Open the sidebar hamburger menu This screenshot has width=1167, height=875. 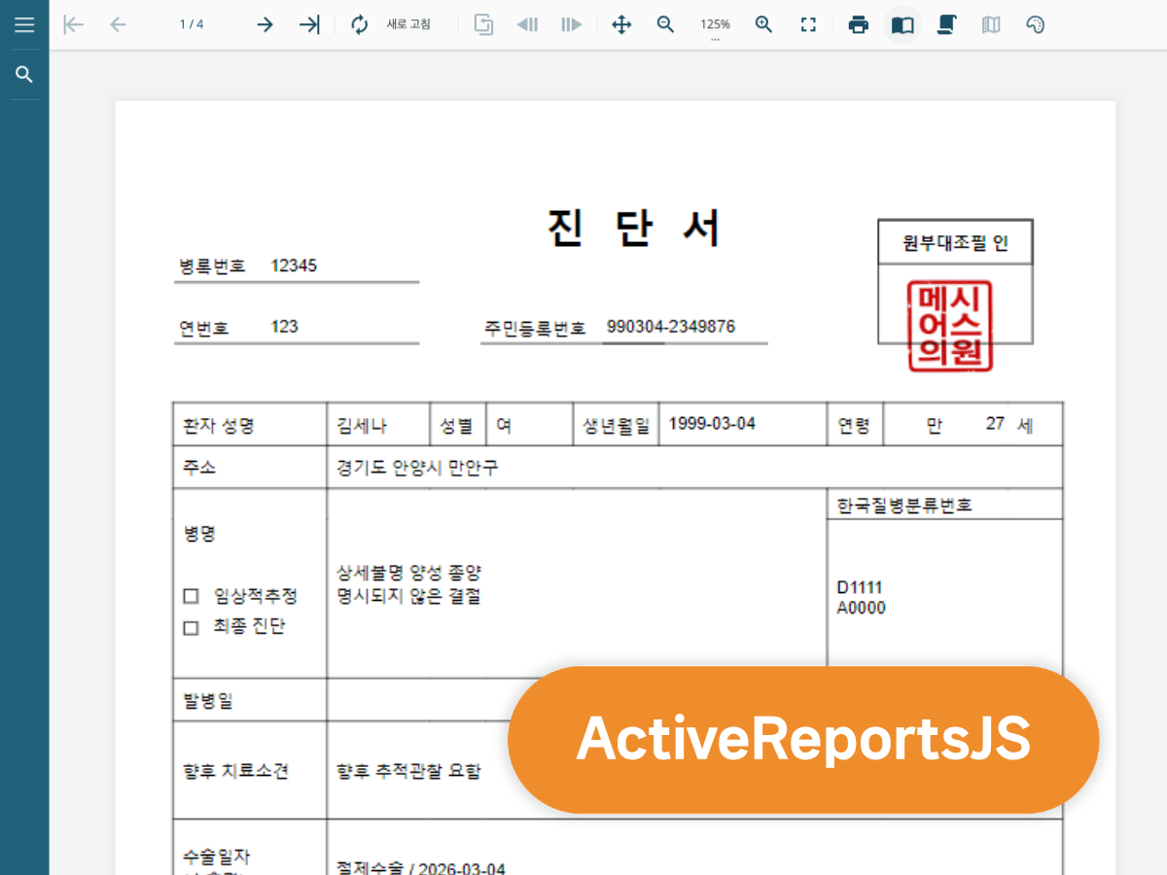click(x=24, y=24)
